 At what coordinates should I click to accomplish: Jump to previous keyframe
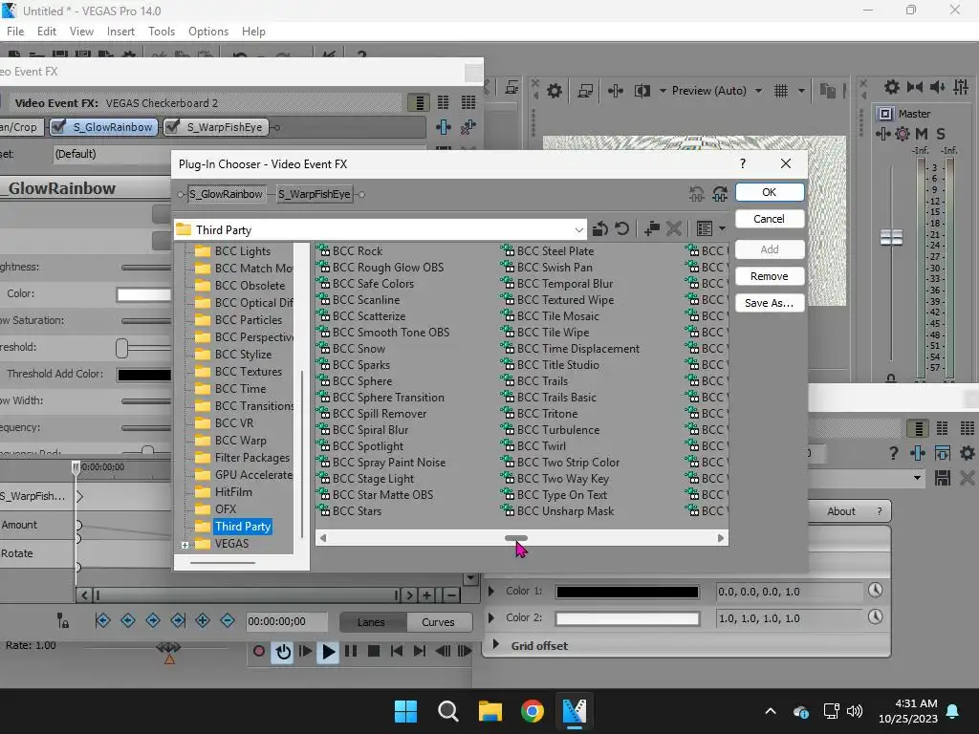[x=128, y=620]
